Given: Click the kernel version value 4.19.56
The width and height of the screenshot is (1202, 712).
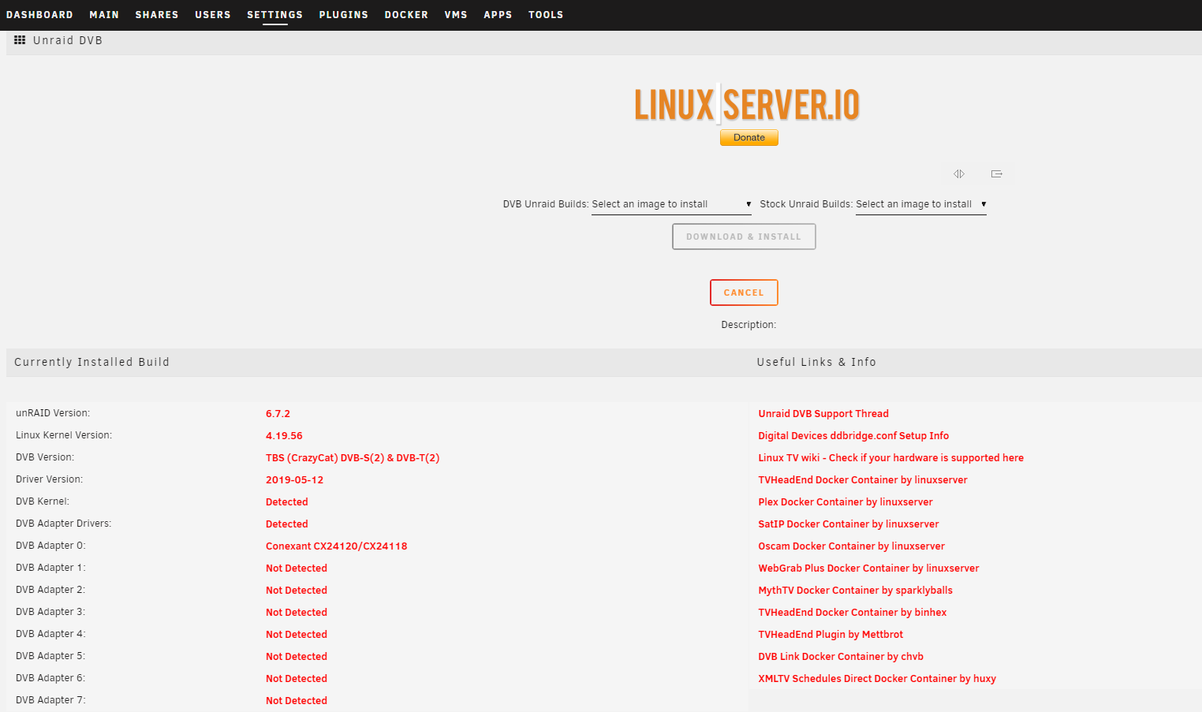Looking at the screenshot, I should (x=284, y=436).
